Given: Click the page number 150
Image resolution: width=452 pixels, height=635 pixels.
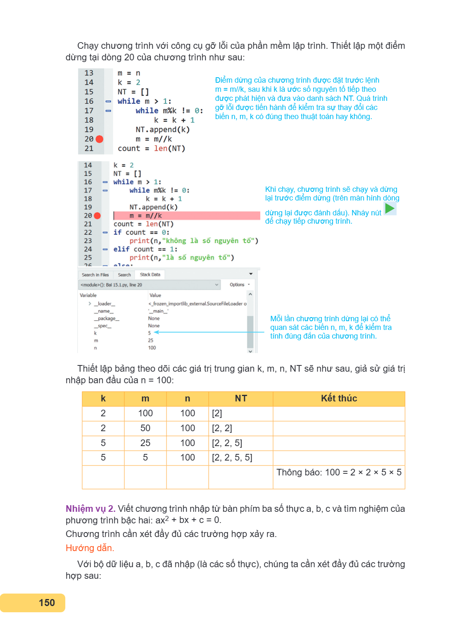Looking at the screenshot, I should coord(47,603).
